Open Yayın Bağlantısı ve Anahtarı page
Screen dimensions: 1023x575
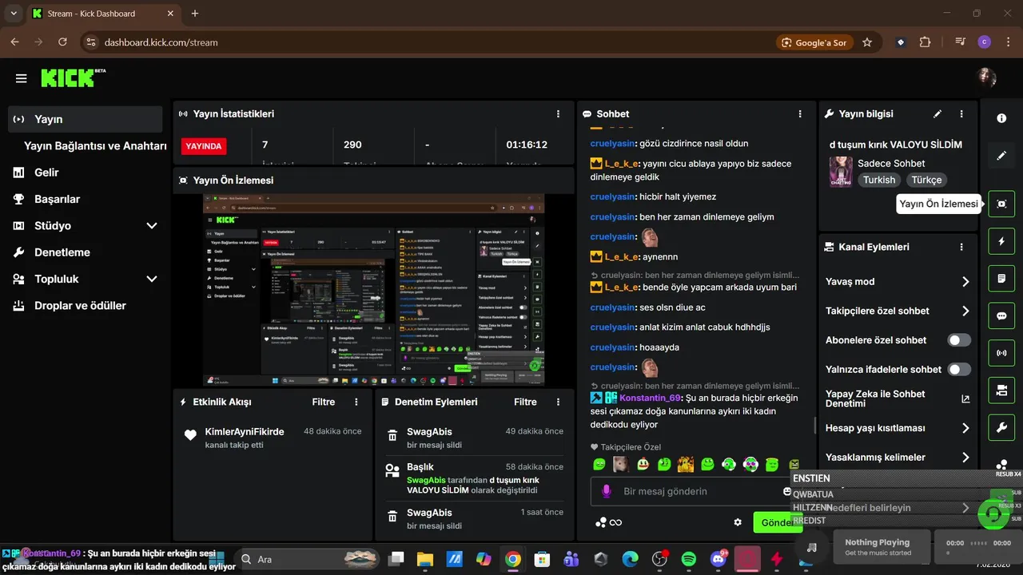[95, 146]
